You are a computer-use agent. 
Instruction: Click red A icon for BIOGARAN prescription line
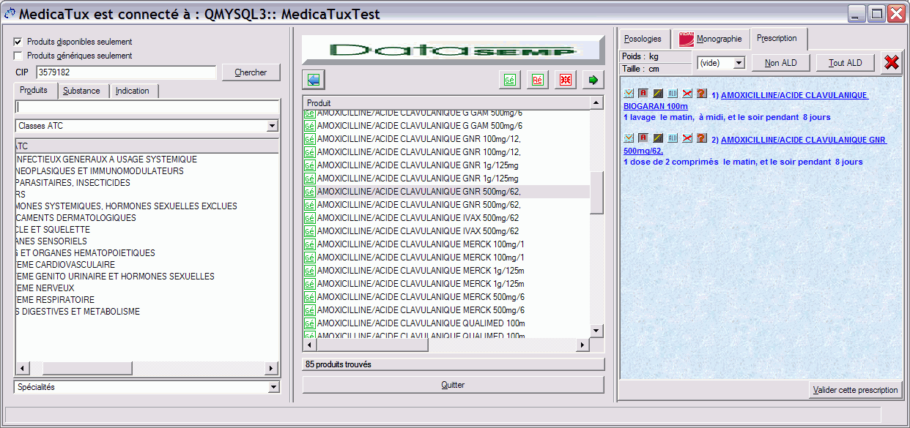click(643, 94)
